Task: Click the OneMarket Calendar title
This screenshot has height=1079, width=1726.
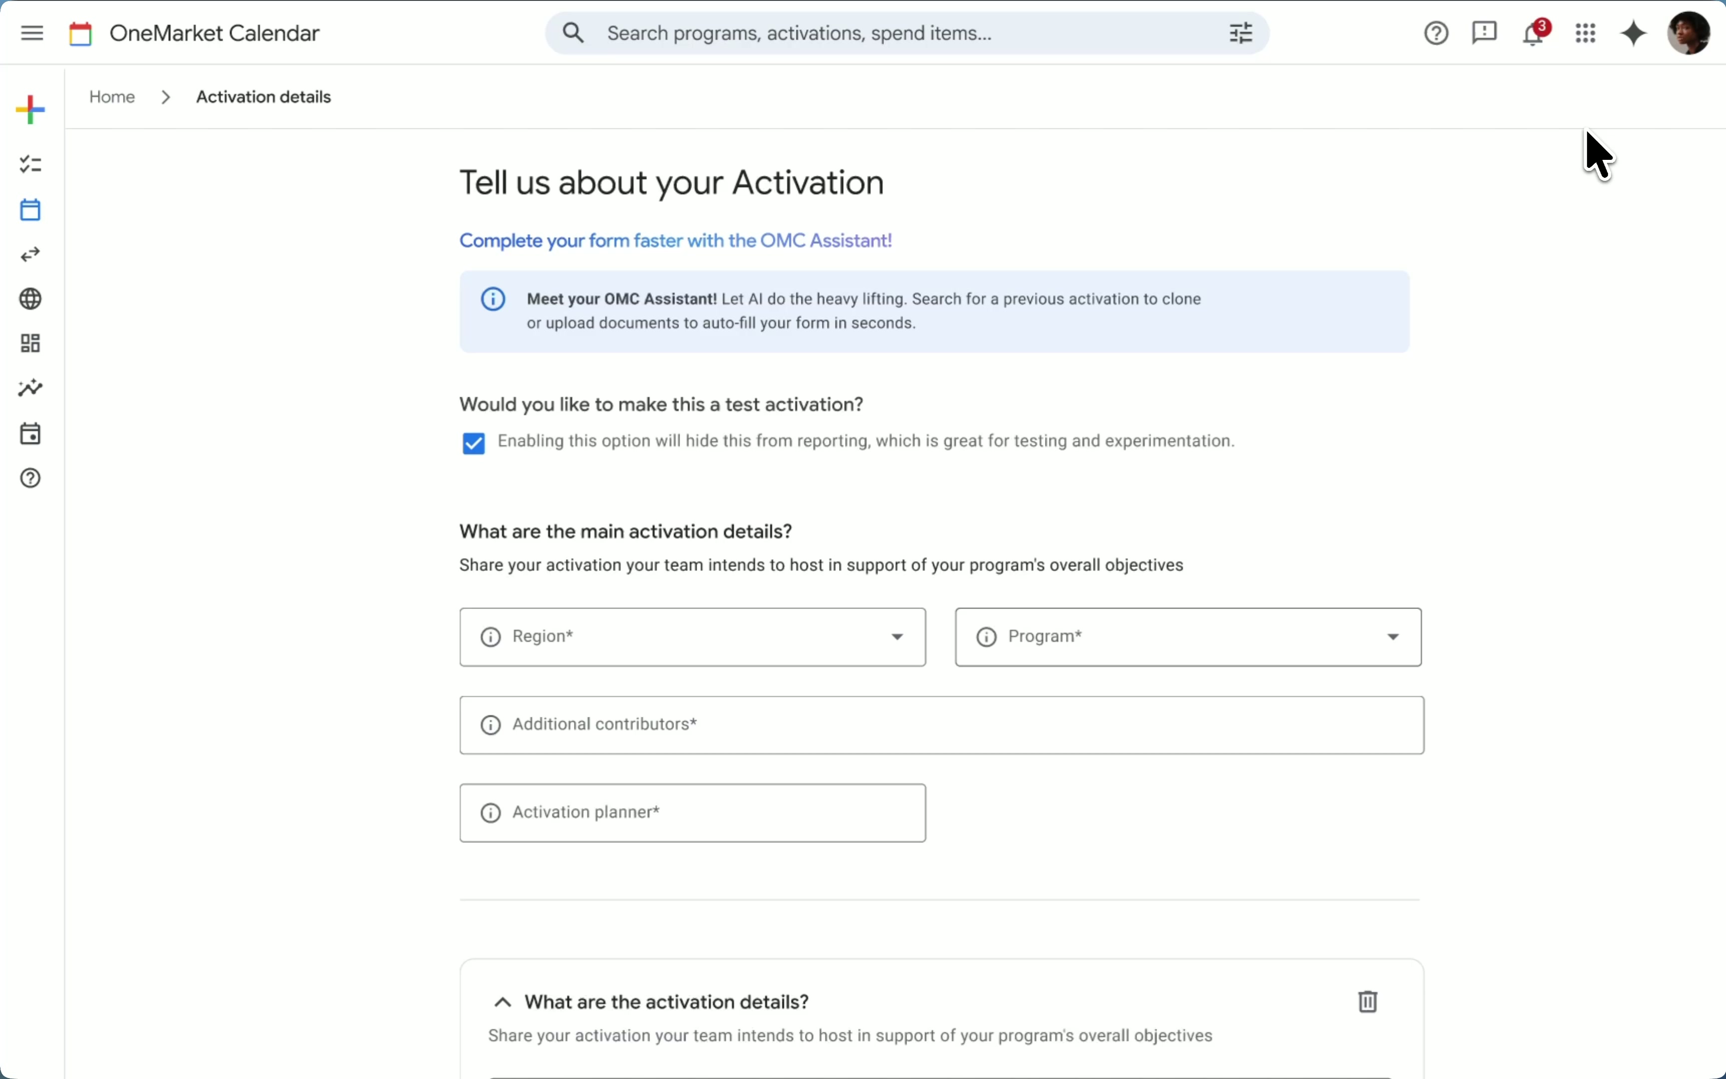Action: pyautogui.click(x=214, y=33)
